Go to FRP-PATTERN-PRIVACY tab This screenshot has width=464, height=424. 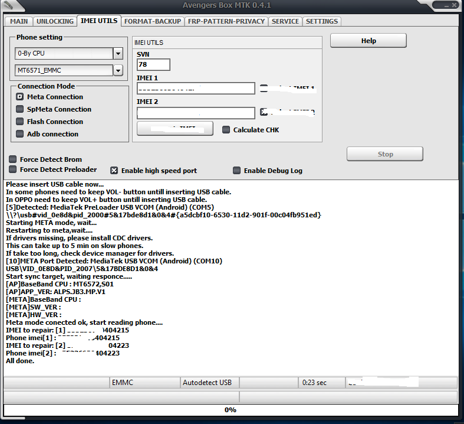tap(226, 21)
